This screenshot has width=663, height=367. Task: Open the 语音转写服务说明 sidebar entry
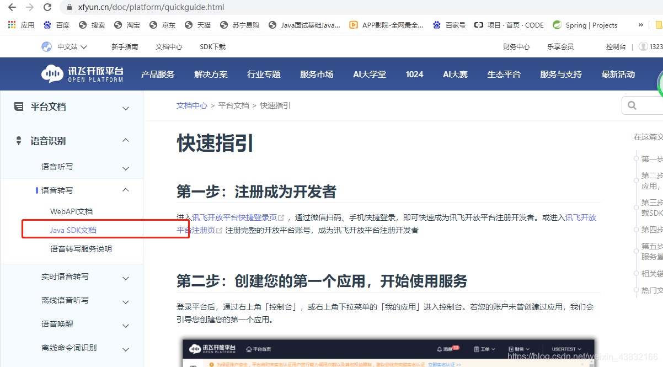[x=81, y=249]
